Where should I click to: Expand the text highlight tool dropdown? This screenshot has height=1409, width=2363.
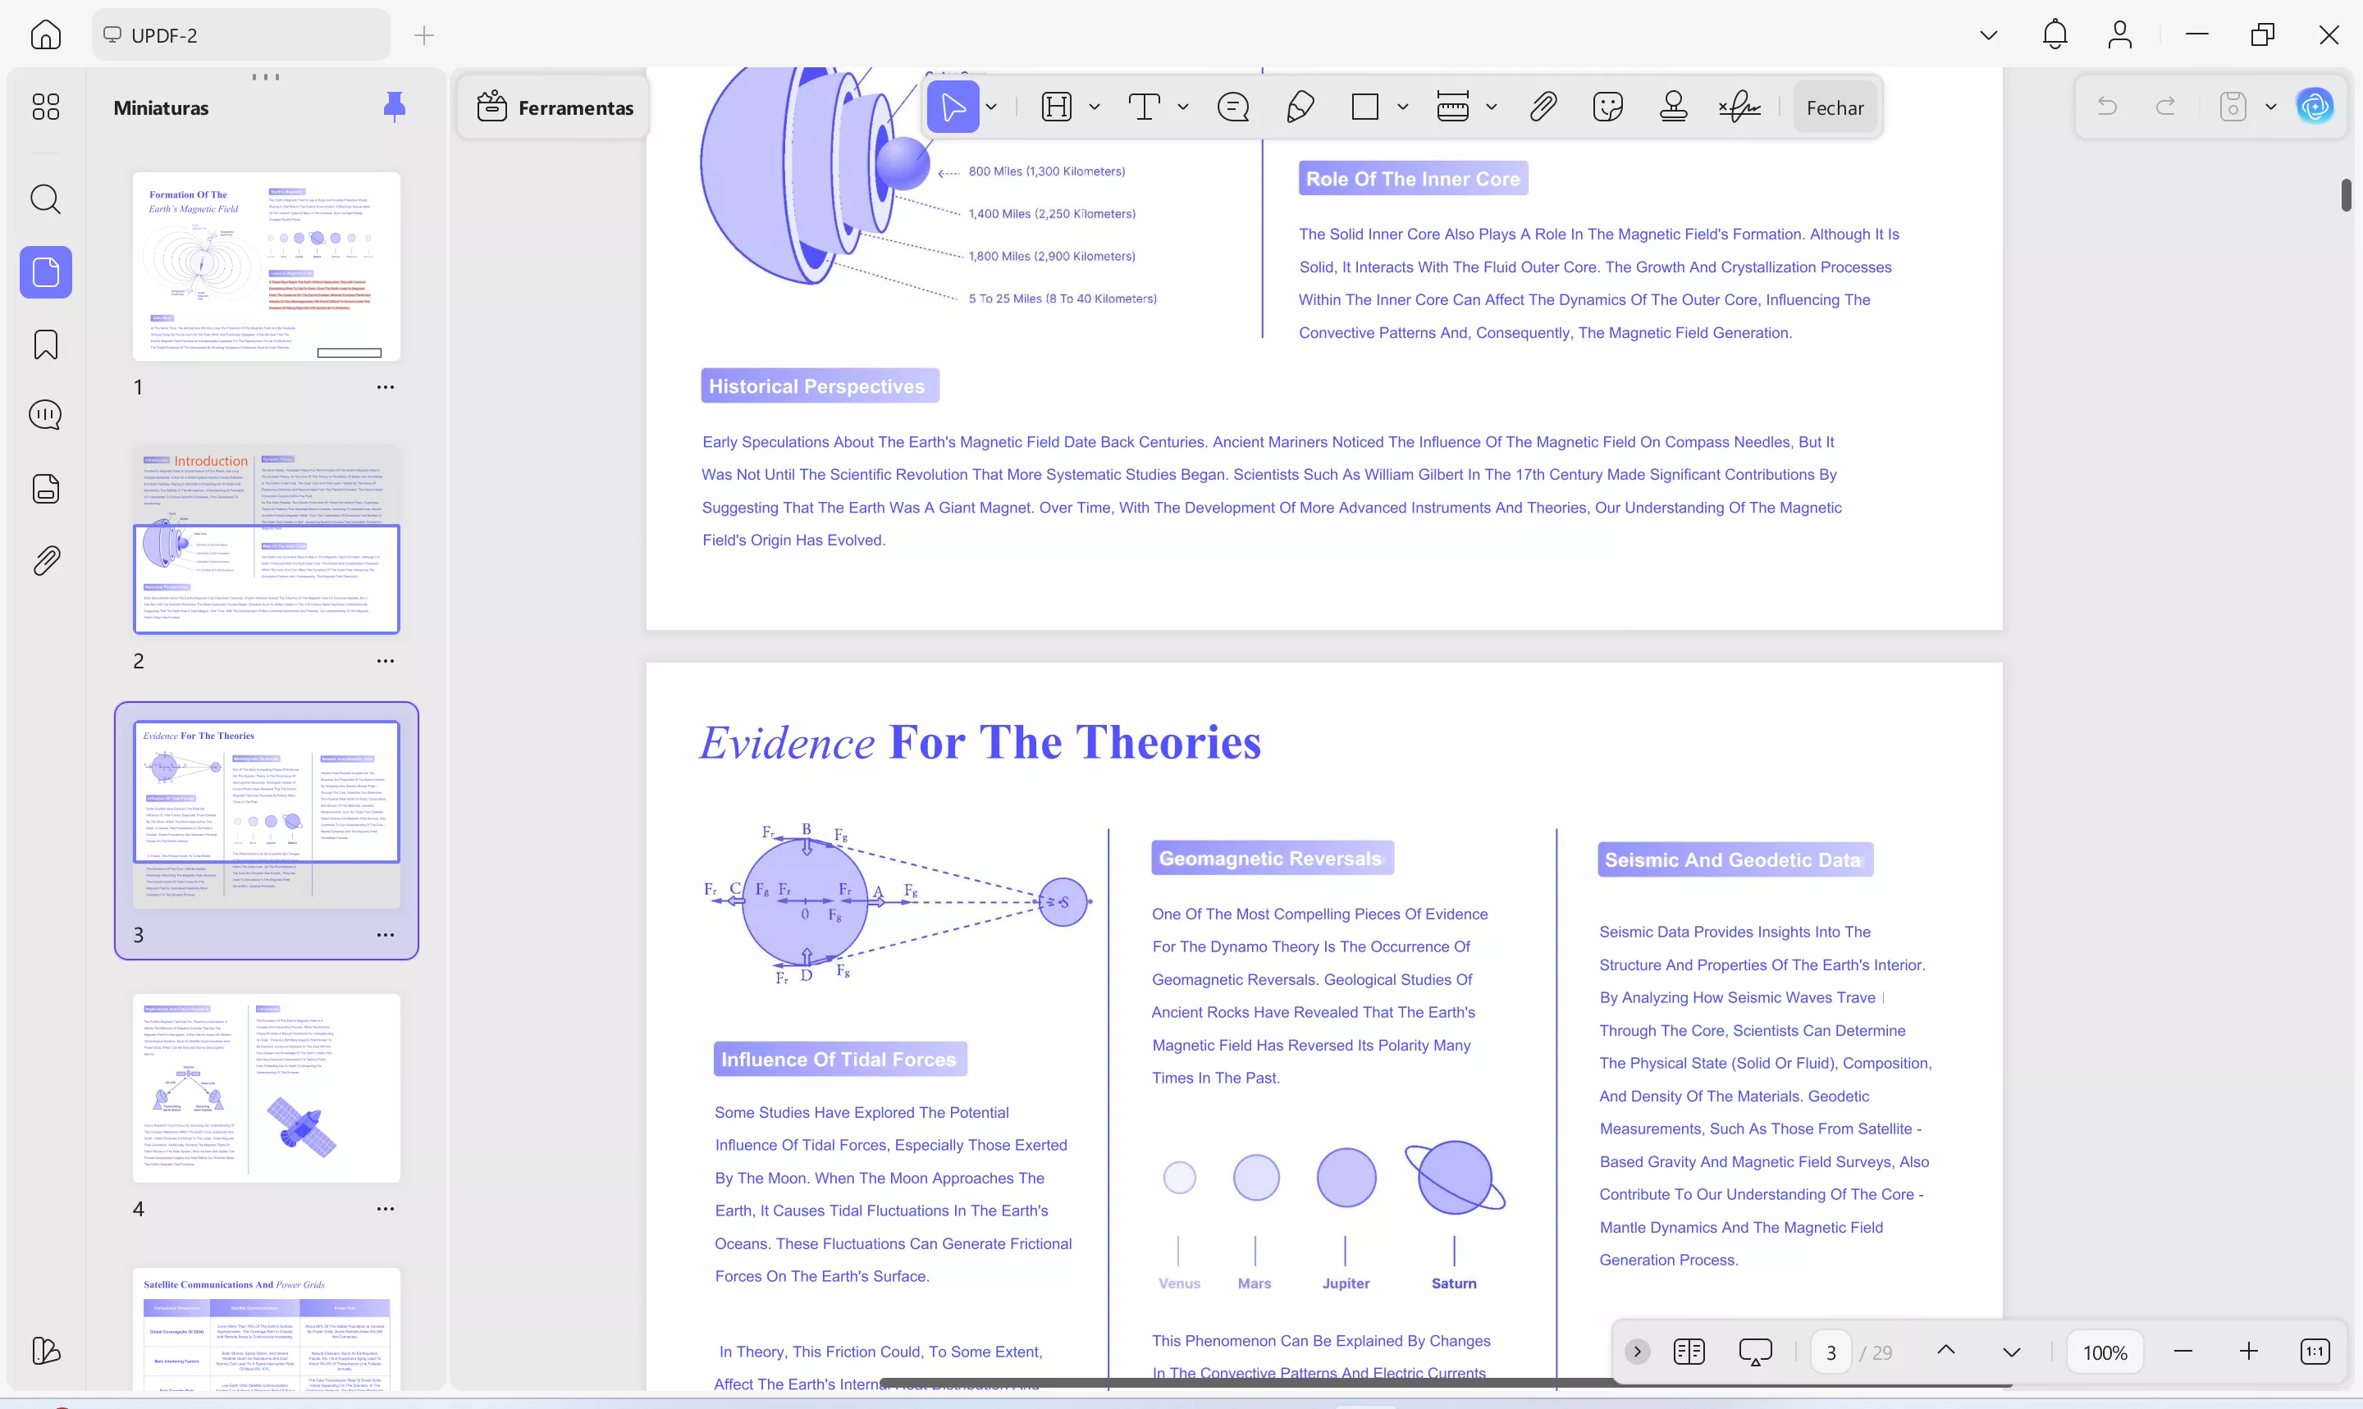click(1095, 107)
